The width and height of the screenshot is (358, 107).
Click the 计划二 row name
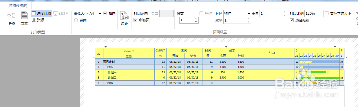112,78
